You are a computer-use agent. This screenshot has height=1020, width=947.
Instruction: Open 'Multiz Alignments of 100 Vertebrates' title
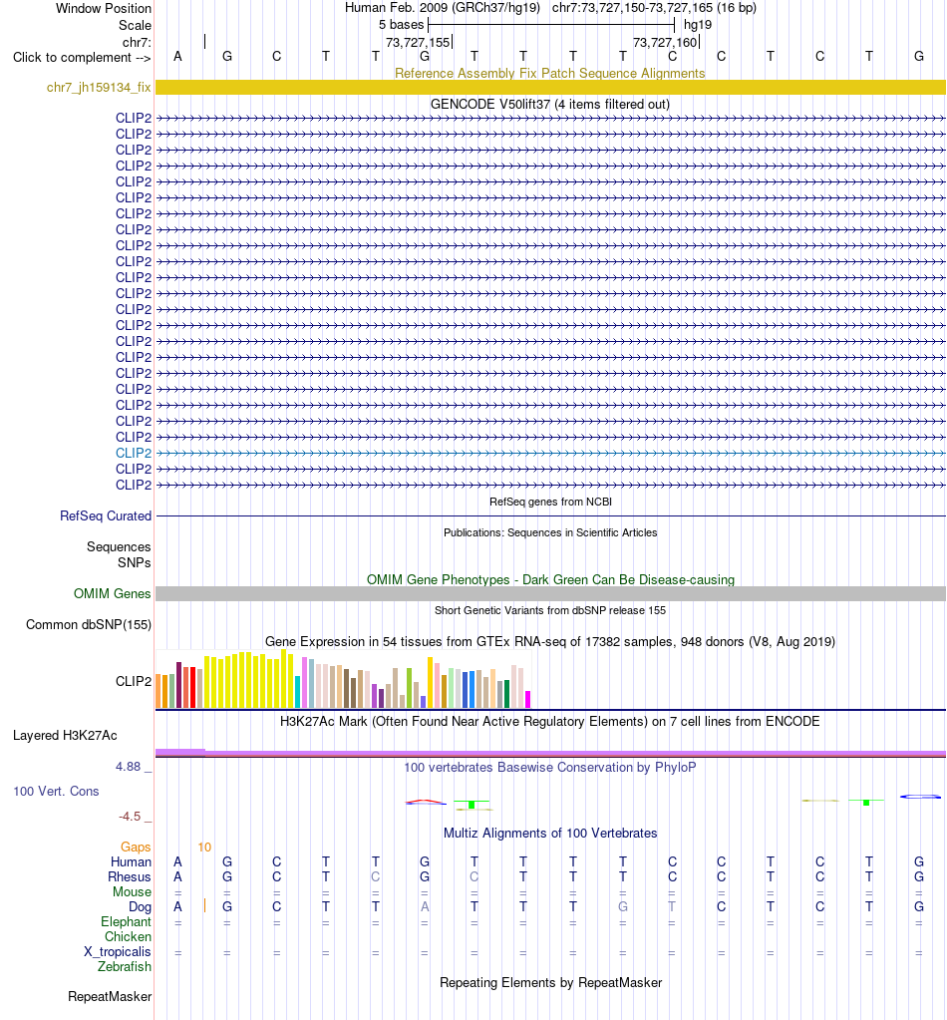pos(550,834)
